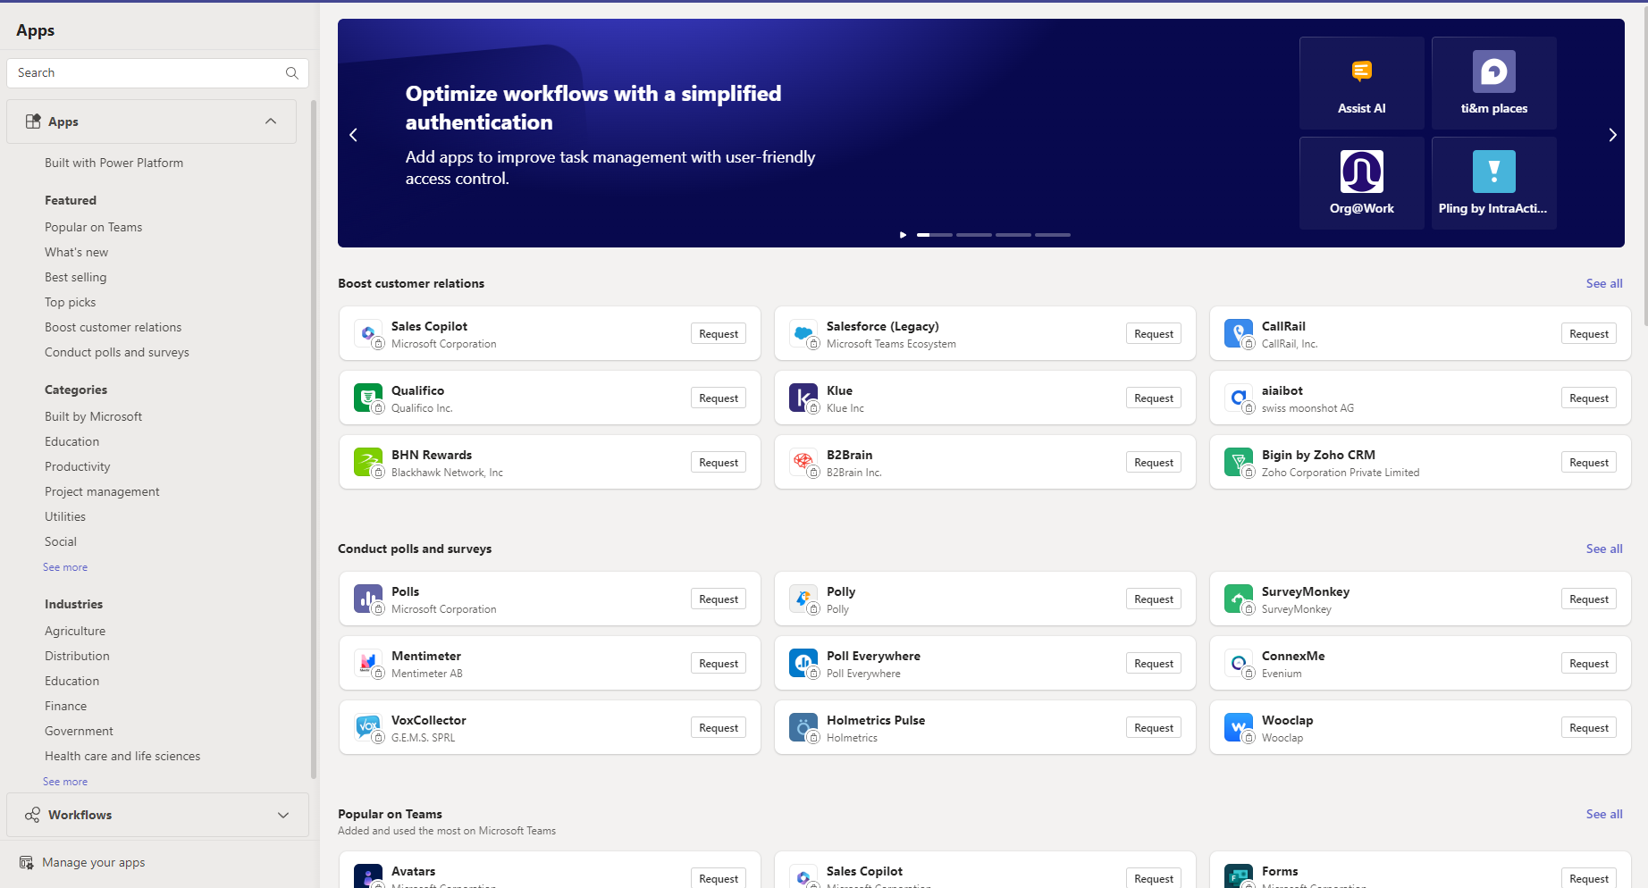
Task: Click See more under Categories
Action: [x=65, y=567]
